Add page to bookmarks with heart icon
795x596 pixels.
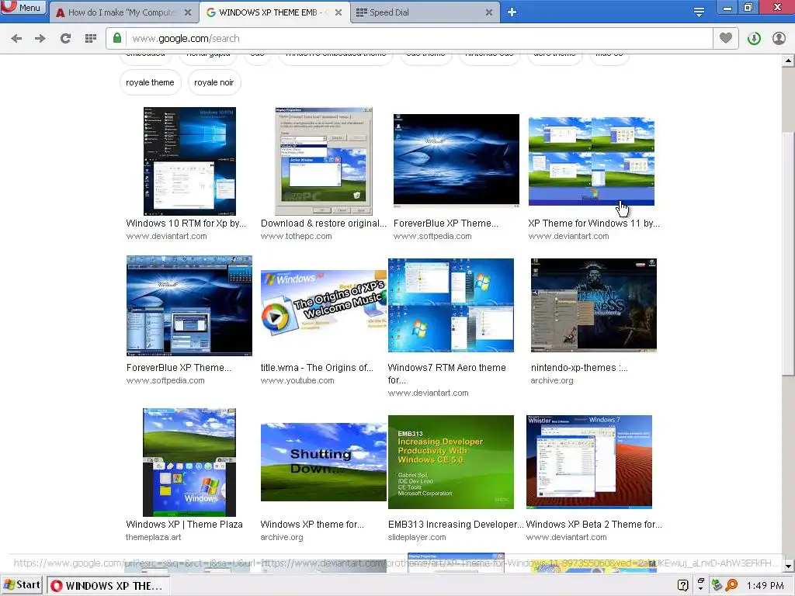pyautogui.click(x=726, y=38)
